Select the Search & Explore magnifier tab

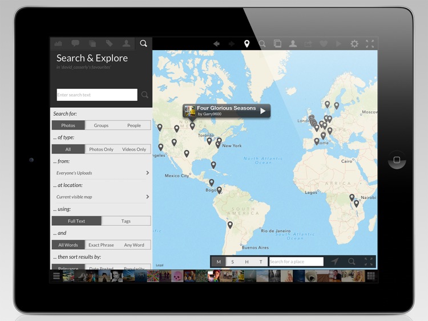click(x=143, y=43)
